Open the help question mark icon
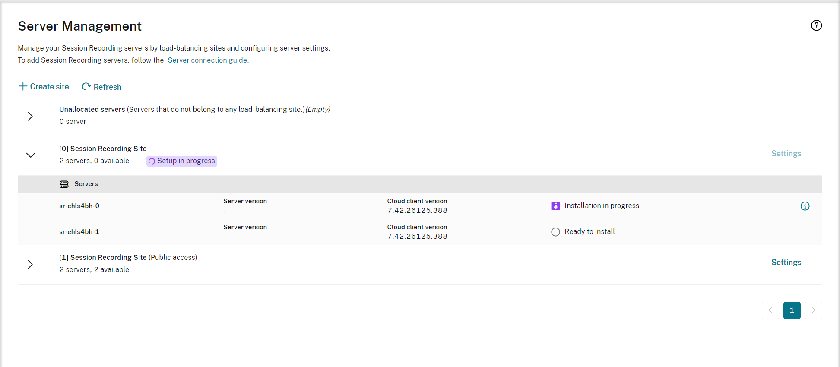840x367 pixels. [816, 25]
